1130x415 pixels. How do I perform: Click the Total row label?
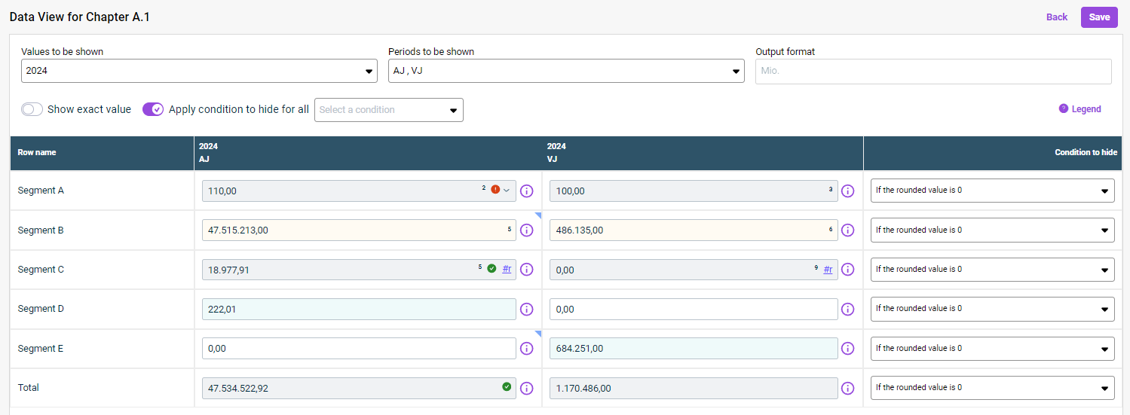click(29, 388)
